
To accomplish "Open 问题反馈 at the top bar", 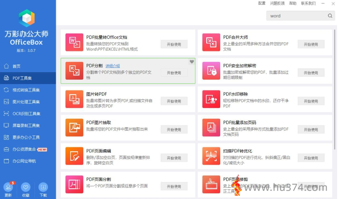I will [277, 3].
